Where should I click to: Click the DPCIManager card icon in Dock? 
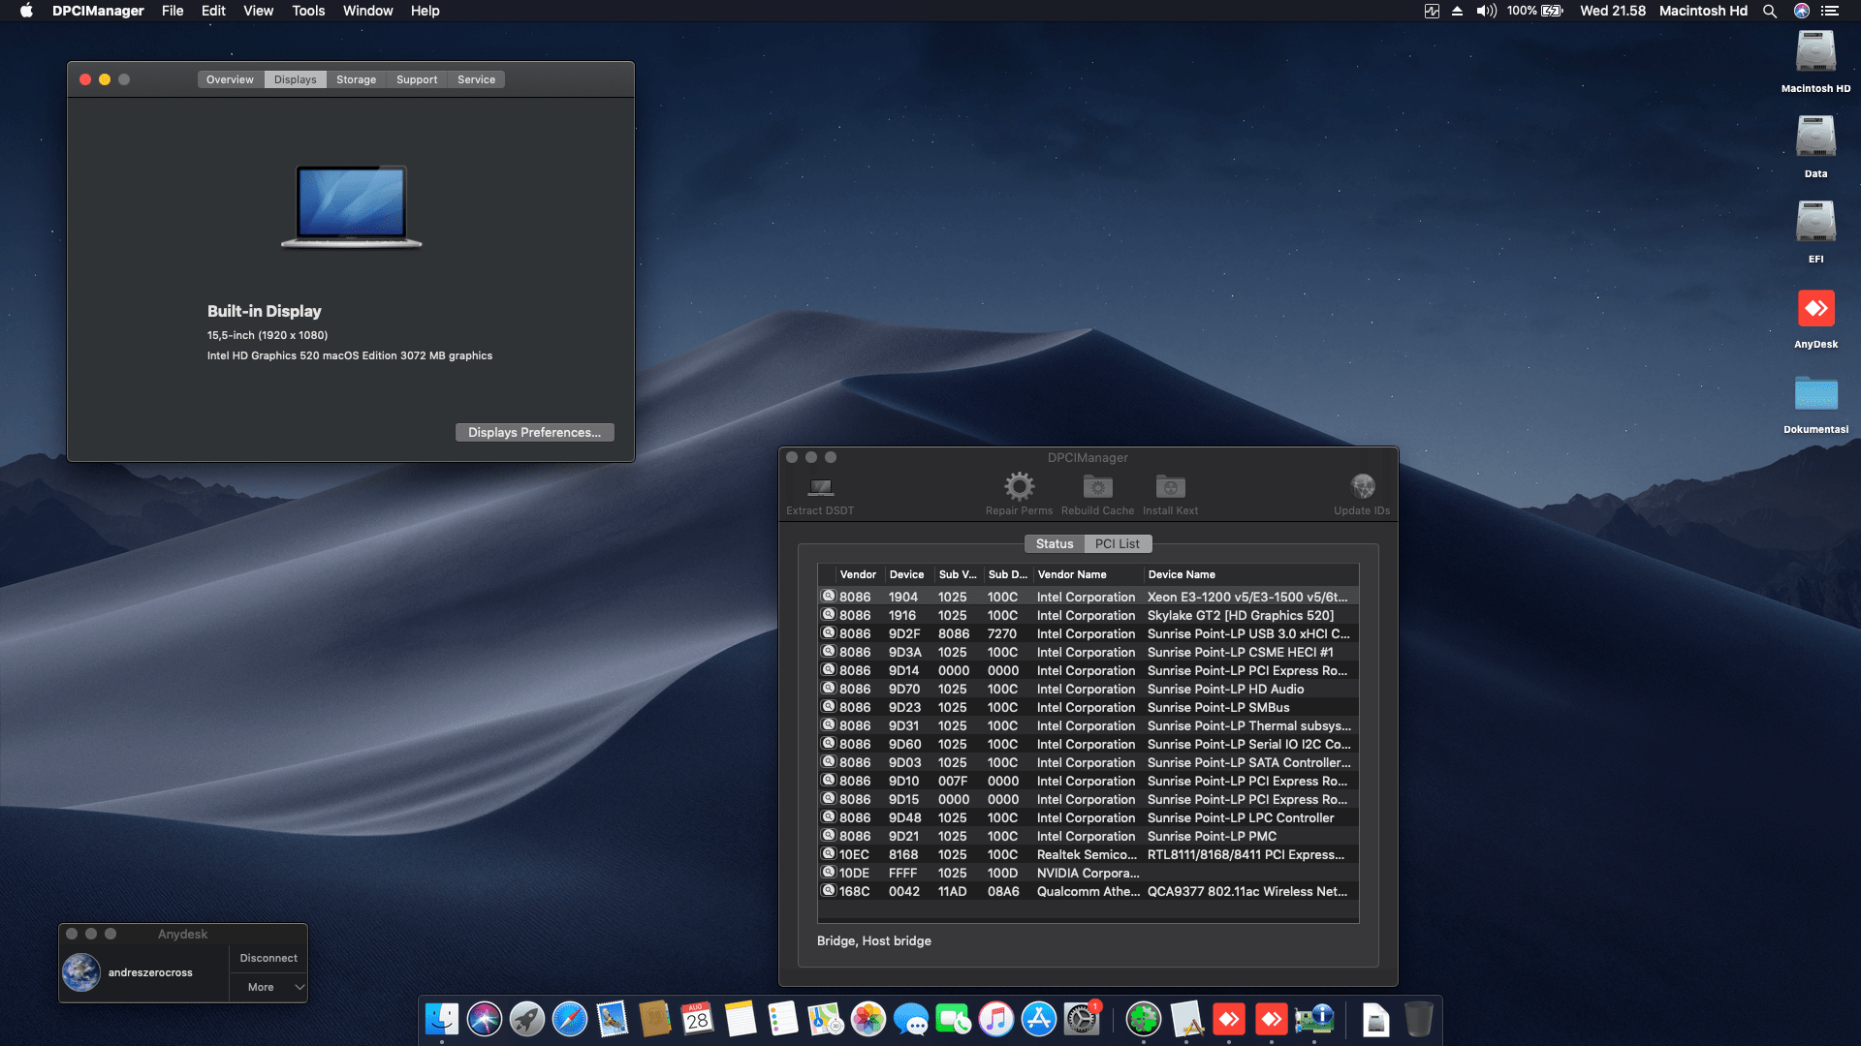[1314, 1019]
